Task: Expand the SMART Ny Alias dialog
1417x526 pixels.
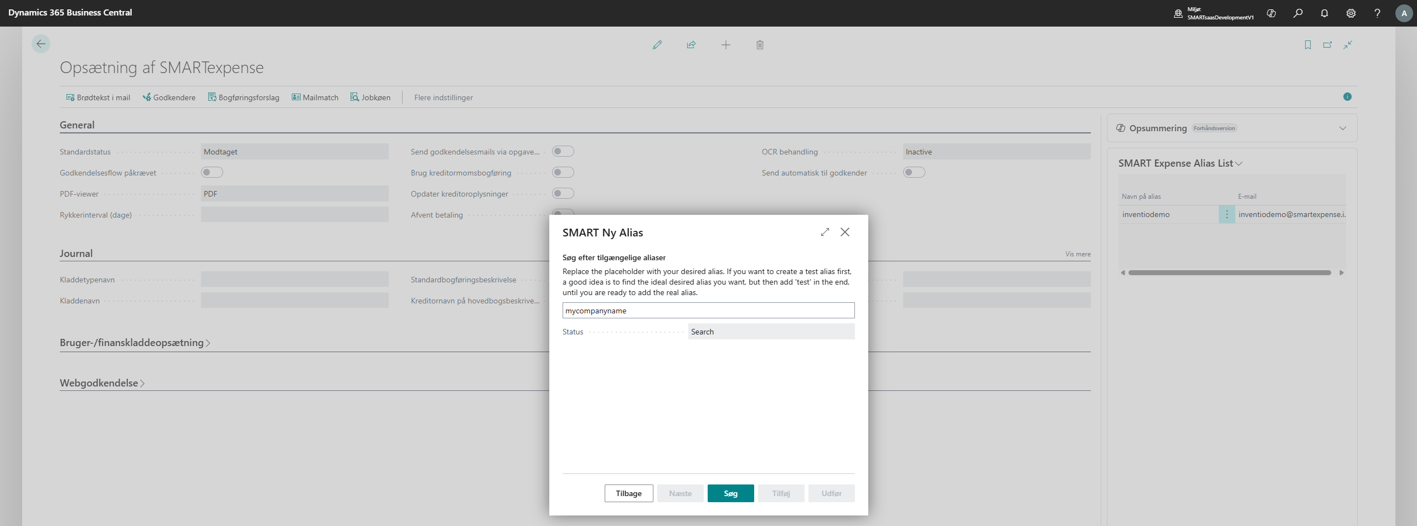Action: tap(825, 232)
